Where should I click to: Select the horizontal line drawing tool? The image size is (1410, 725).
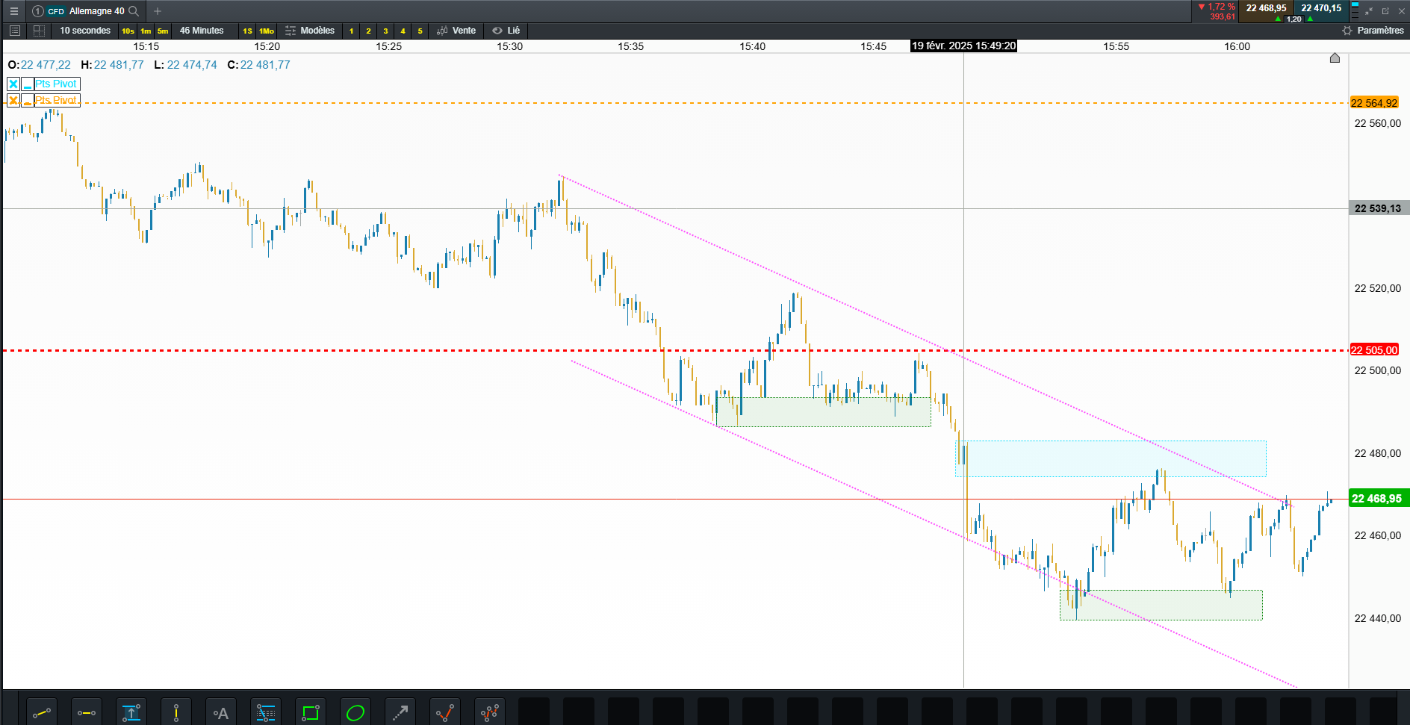point(87,713)
